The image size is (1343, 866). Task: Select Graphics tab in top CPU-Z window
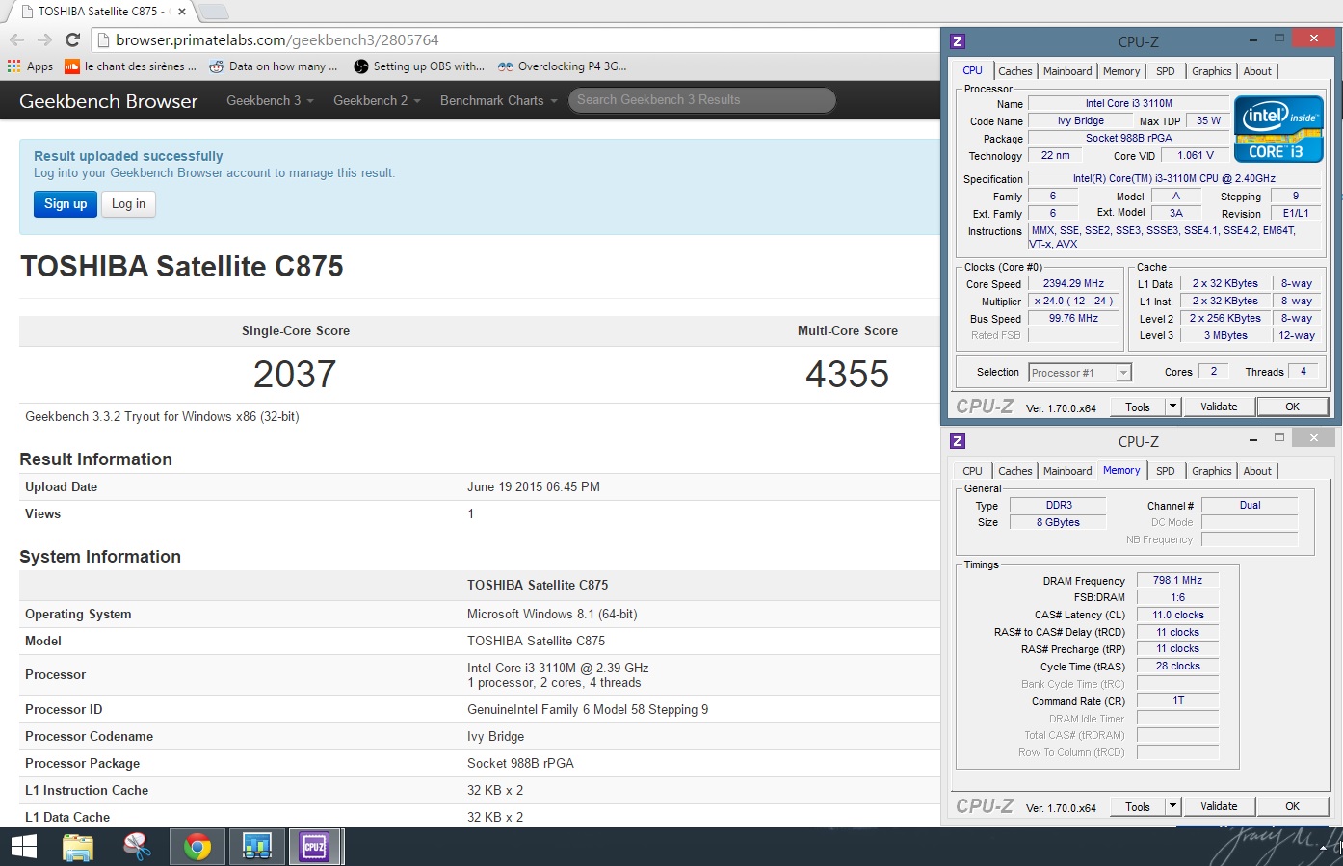pos(1212,71)
